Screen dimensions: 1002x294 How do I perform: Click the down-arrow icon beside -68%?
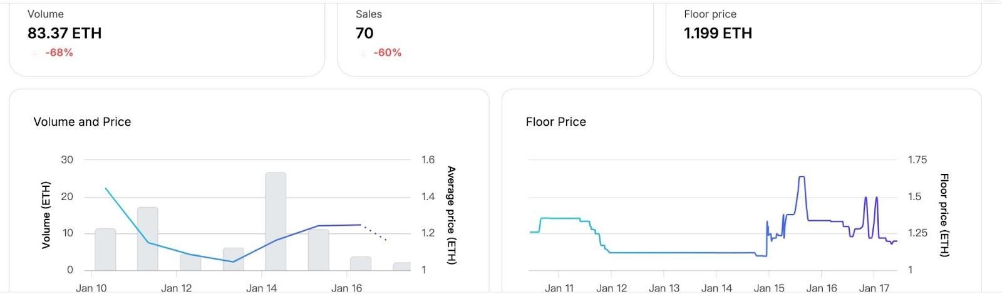[x=34, y=53]
